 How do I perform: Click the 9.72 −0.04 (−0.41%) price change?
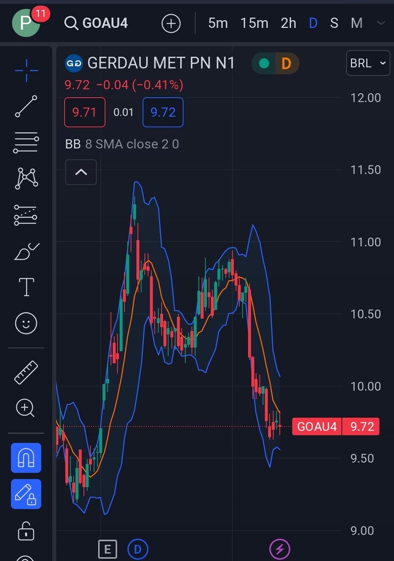click(x=124, y=85)
